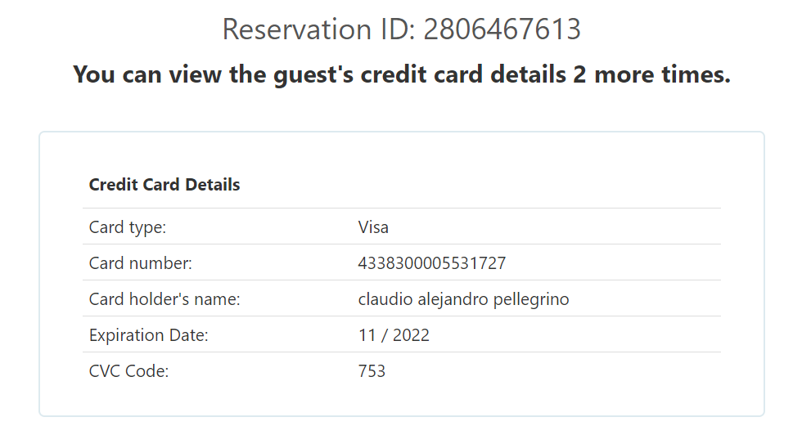Screen dimensions: 811x435
Task: Click the year "2022" in expiration date
Action: (410, 335)
